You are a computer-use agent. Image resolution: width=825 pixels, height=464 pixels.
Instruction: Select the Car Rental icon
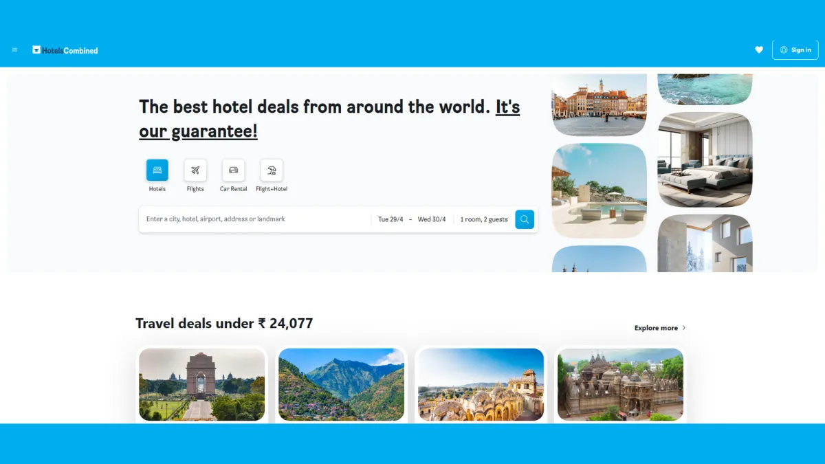(233, 170)
